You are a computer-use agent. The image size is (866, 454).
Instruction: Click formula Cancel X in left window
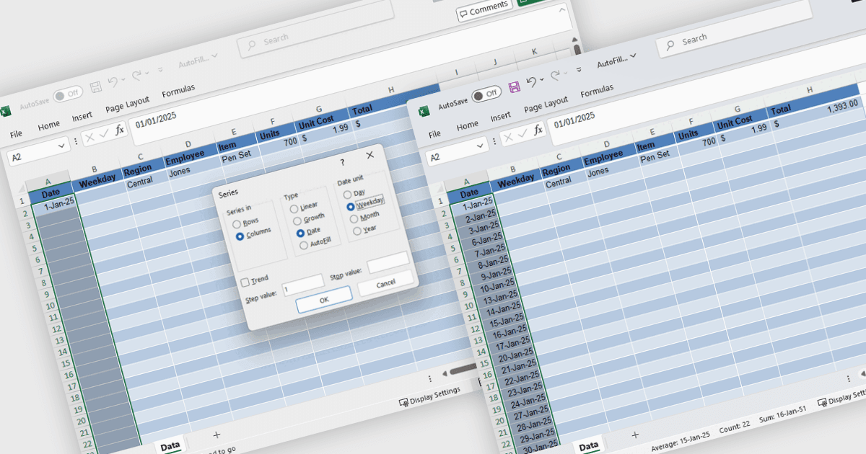[90, 137]
